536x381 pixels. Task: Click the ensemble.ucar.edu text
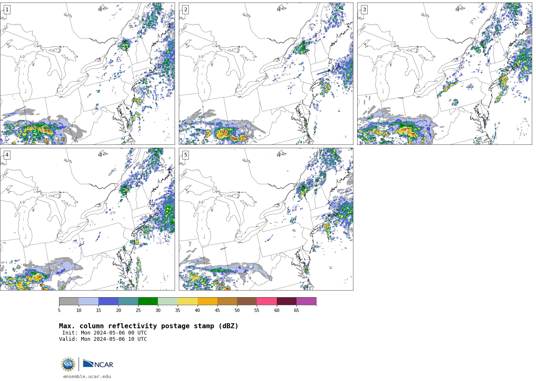tap(87, 376)
